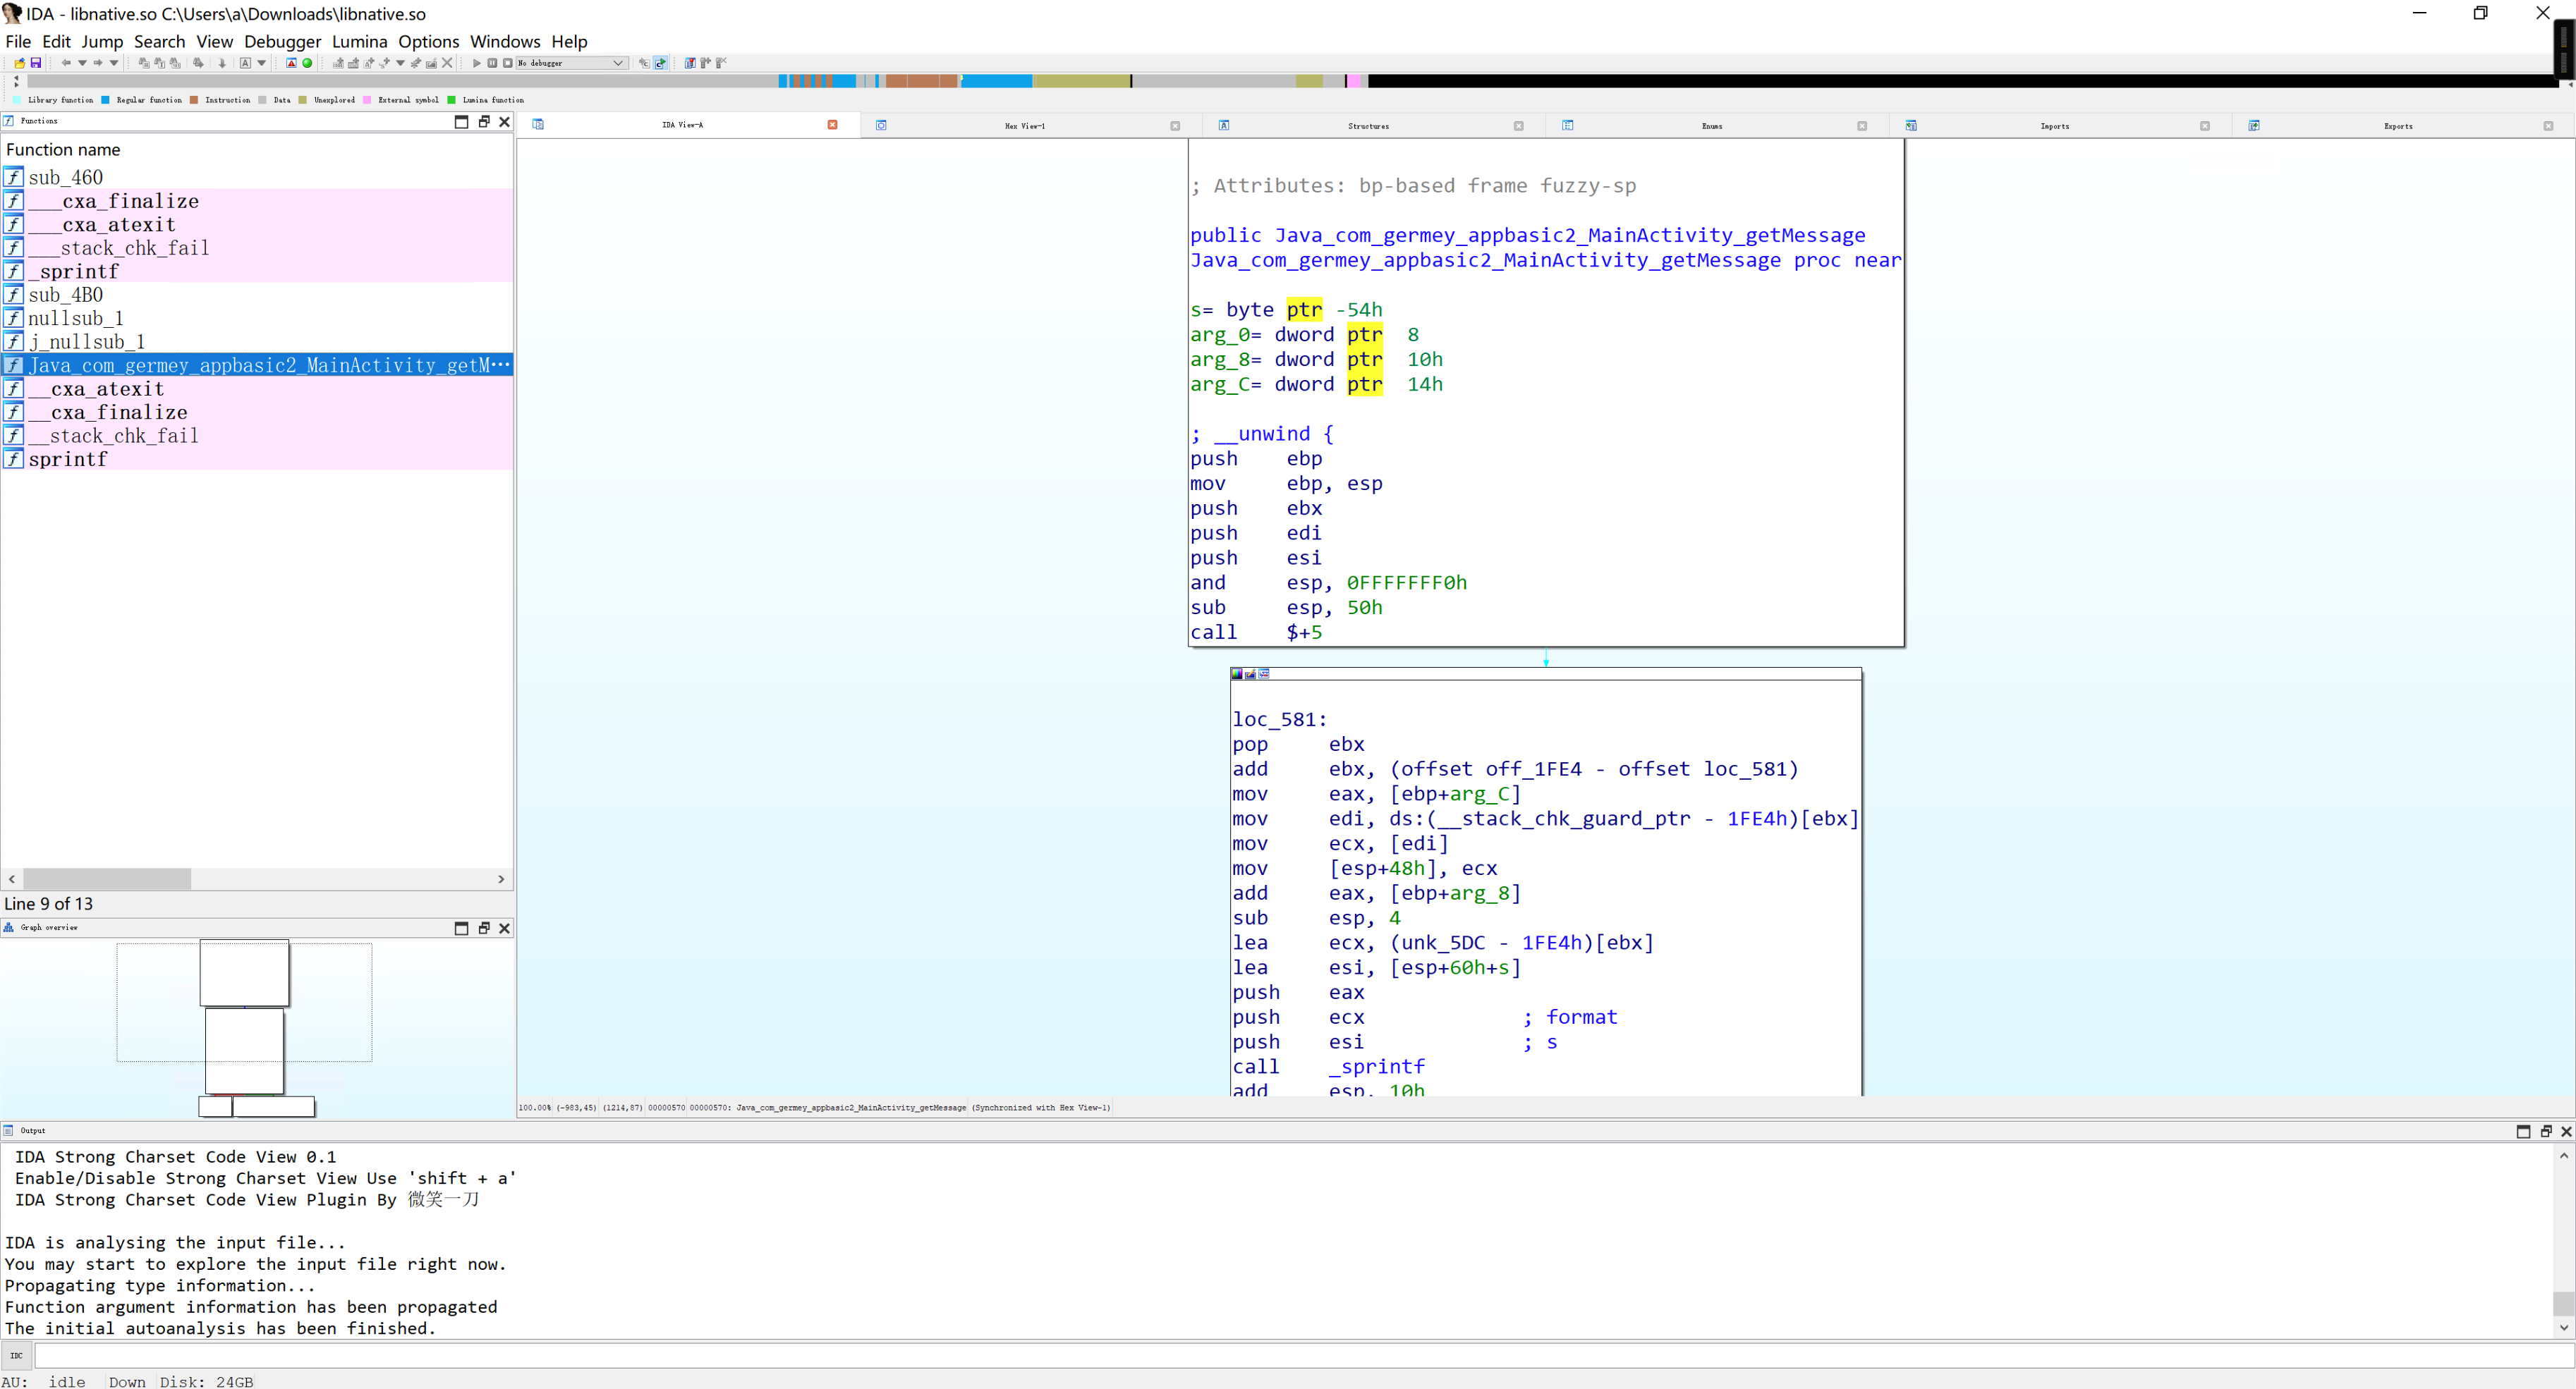Click the open file toolbar icon
The image size is (2576, 1389).
20,63
